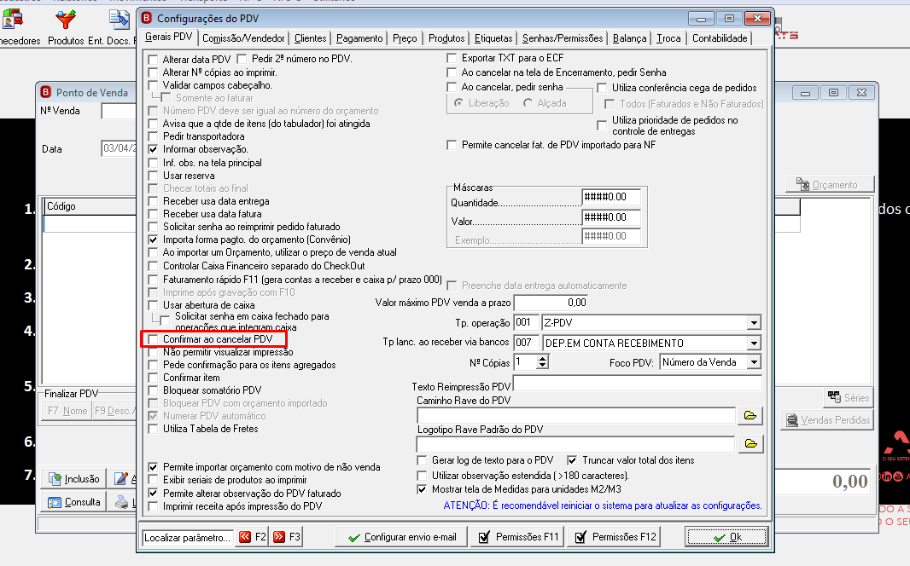Click Vendas Perdidas button
The width and height of the screenshot is (910, 566).
828,420
